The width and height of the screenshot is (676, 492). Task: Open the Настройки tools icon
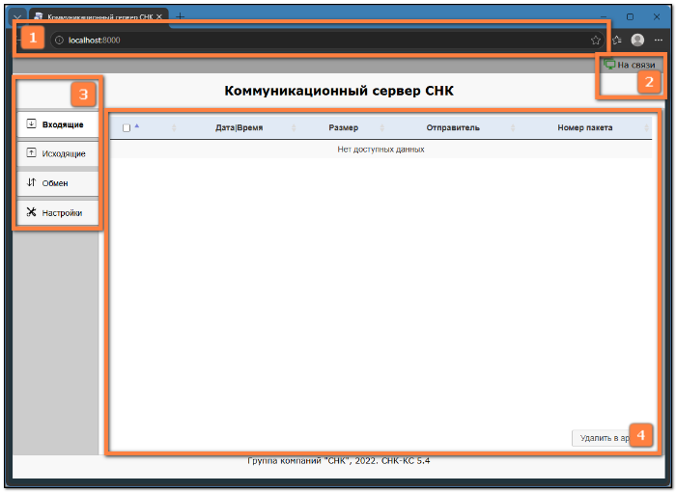tap(31, 212)
